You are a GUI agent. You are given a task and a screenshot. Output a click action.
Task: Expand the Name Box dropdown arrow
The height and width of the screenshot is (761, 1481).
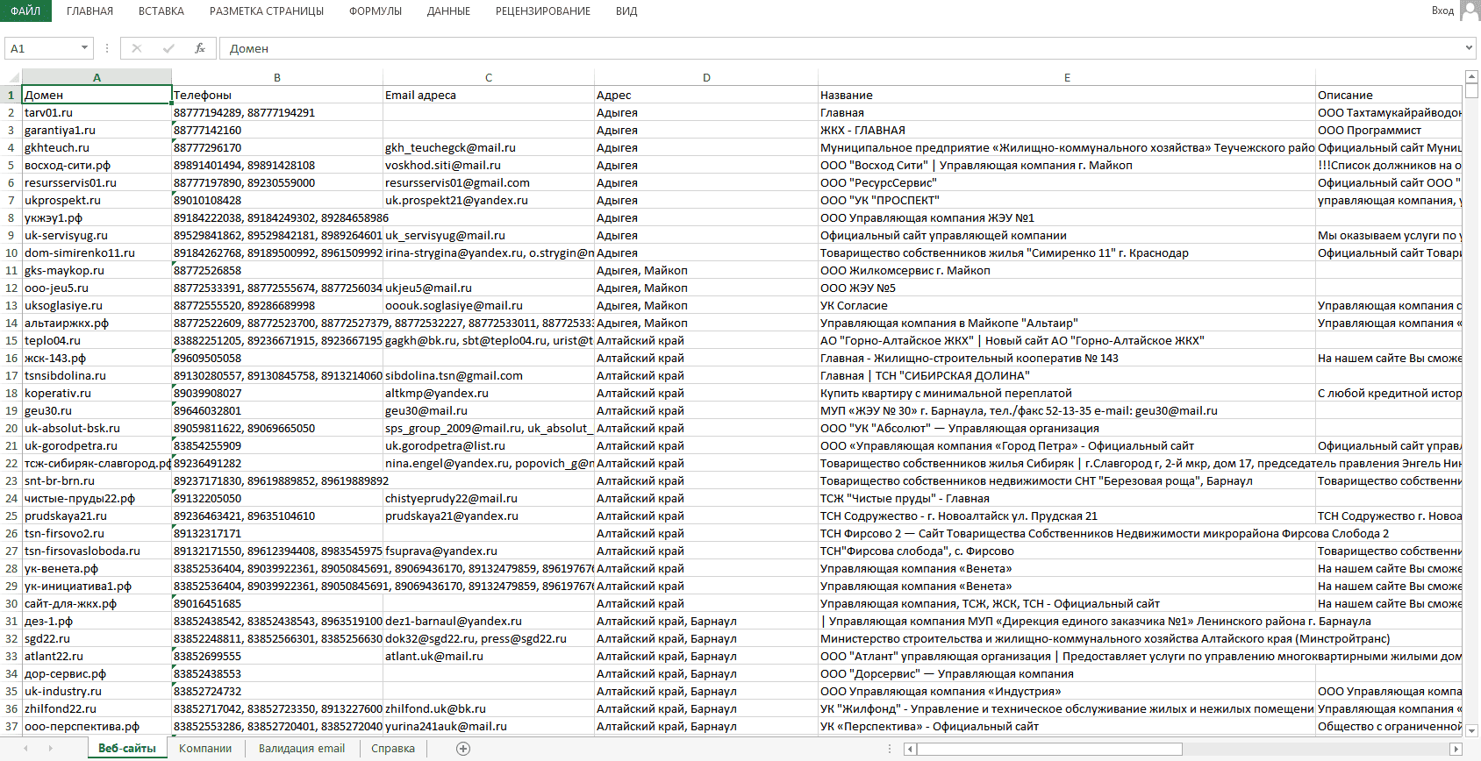(x=85, y=48)
